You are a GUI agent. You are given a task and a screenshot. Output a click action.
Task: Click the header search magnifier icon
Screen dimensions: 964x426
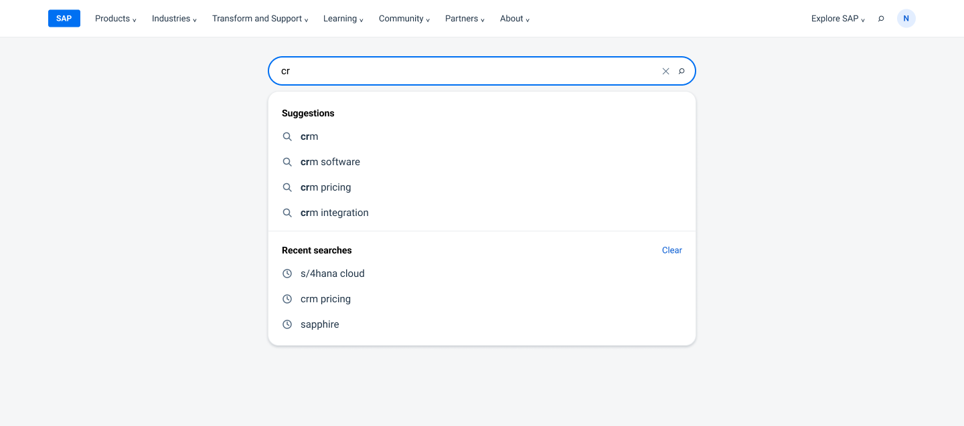[x=881, y=19]
